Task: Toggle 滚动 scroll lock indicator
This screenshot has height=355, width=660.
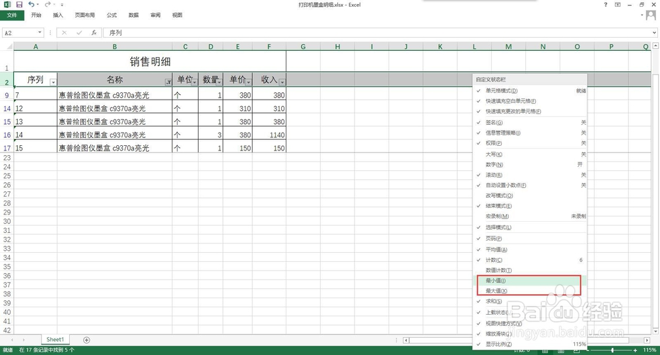Action: 531,175
